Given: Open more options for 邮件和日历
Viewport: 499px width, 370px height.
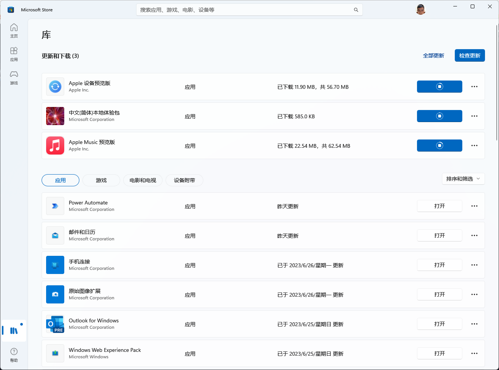Looking at the screenshot, I should point(474,235).
